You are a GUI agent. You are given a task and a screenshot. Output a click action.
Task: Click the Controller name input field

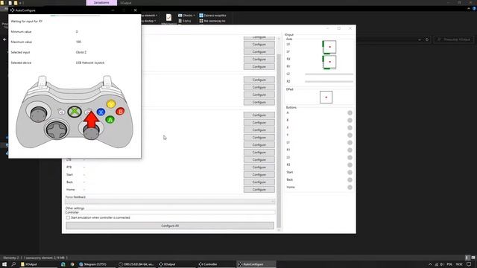click(171, 212)
